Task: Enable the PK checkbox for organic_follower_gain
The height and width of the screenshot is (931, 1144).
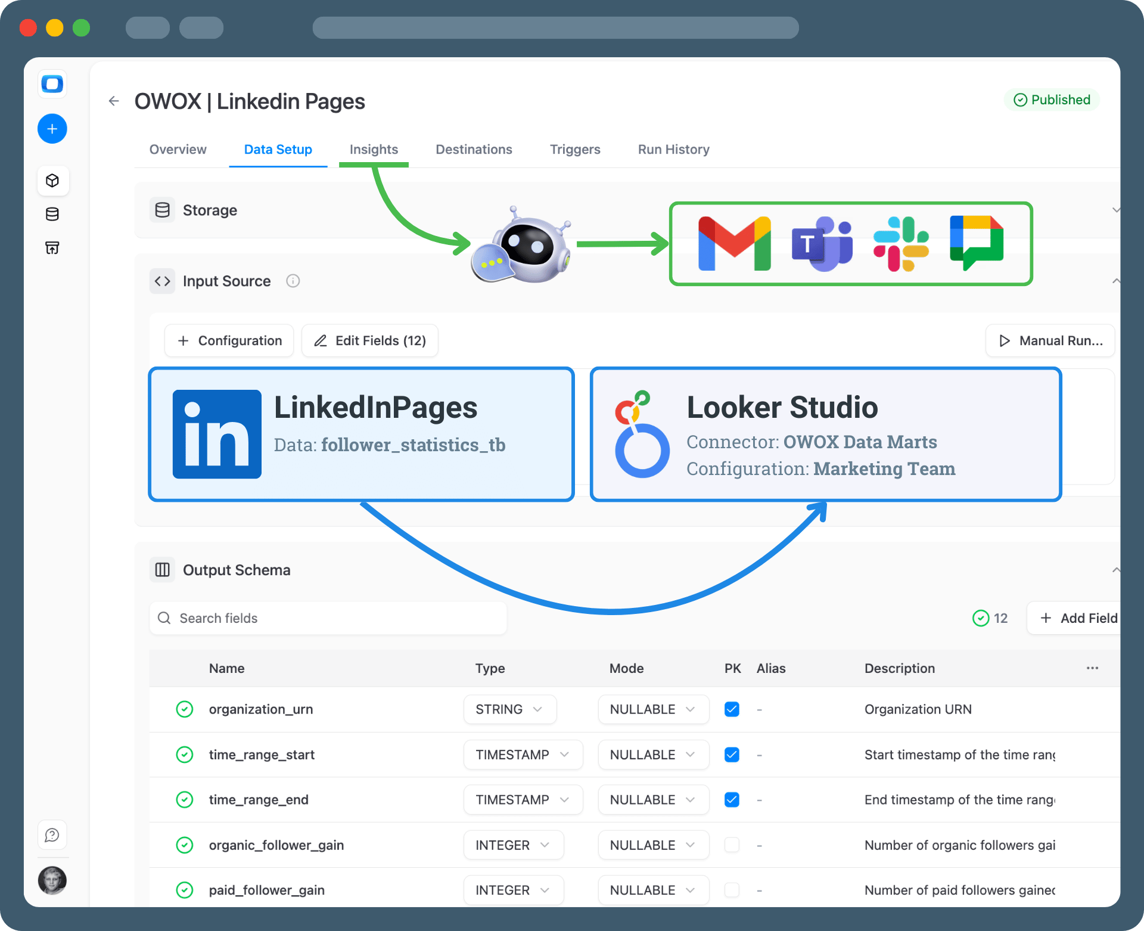Action: click(x=732, y=845)
